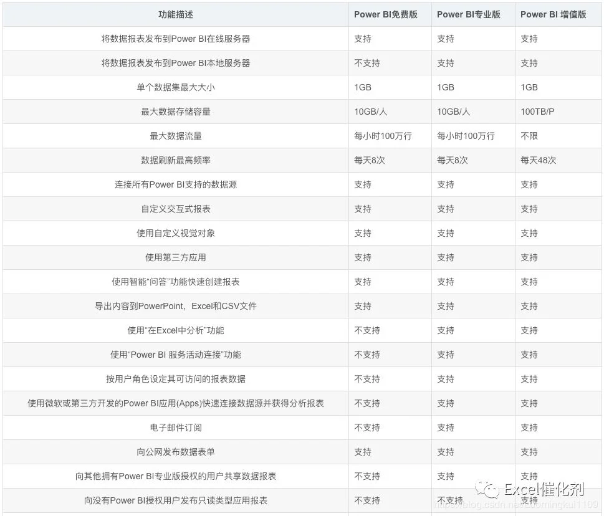Click the "功能描述" column header

pos(176,14)
